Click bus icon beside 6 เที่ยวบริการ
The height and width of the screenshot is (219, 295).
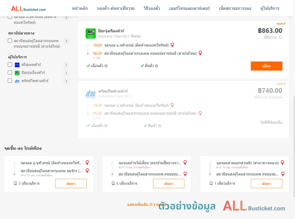coord(113,183)
